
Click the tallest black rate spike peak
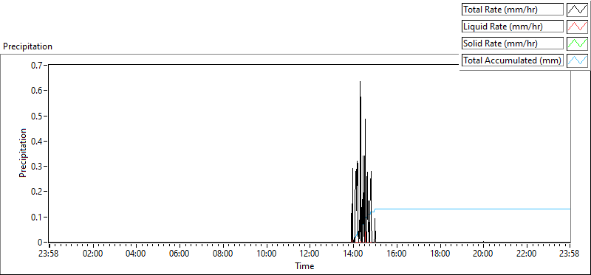[x=360, y=82]
